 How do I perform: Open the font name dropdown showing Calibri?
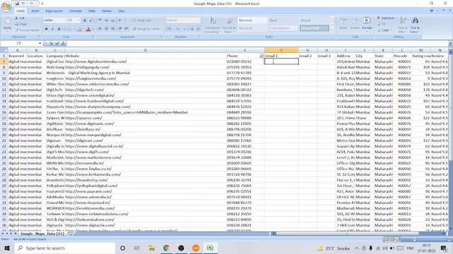click(x=66, y=20)
